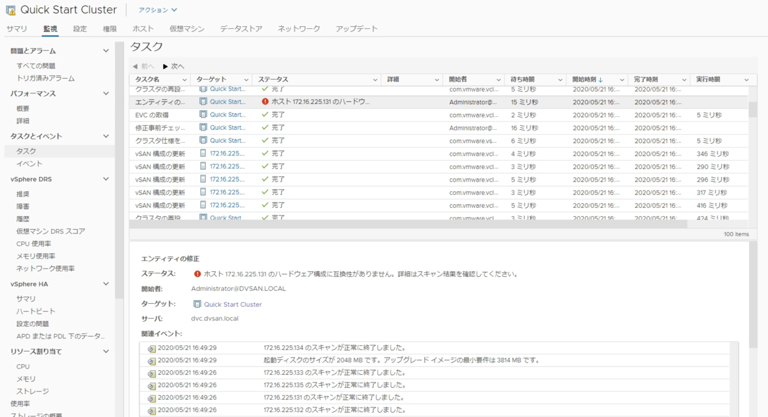Switch to the アップデート tab
This screenshot has height=417, width=768.
click(355, 28)
